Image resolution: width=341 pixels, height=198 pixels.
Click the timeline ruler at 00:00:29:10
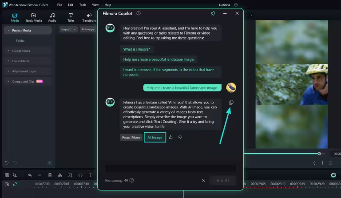(278, 184)
